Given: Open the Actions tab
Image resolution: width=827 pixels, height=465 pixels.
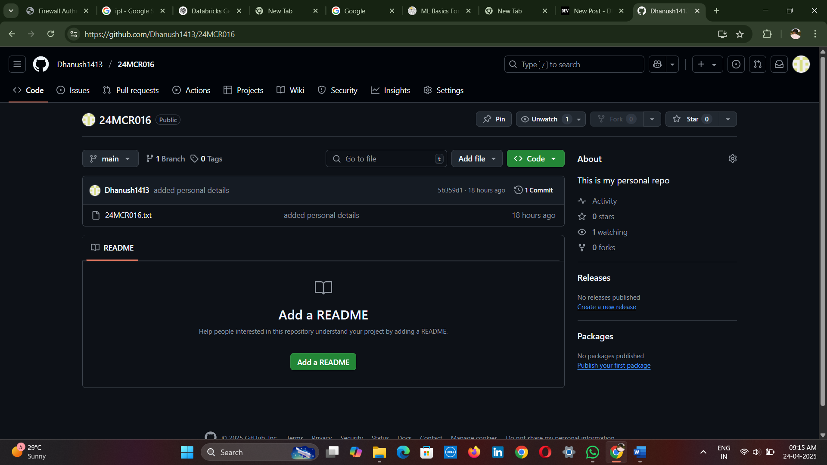Looking at the screenshot, I should (191, 90).
